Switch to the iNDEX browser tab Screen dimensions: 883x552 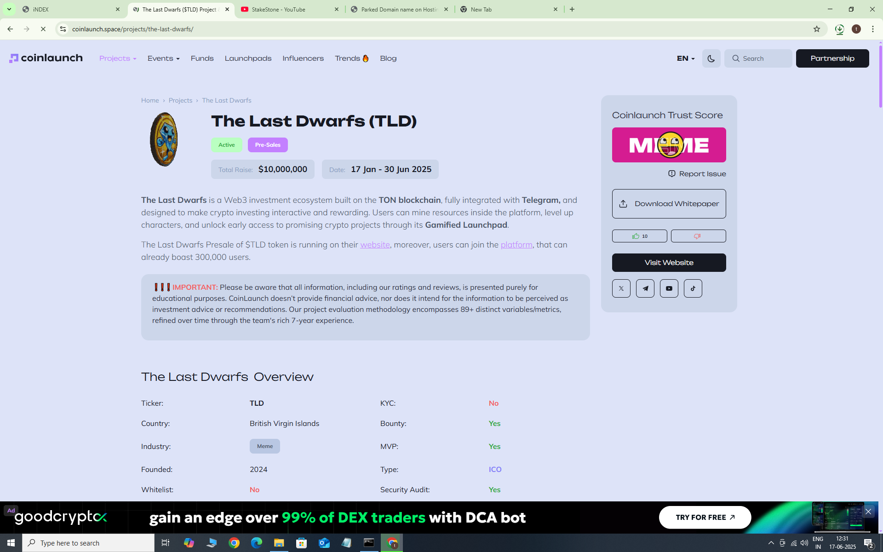[x=71, y=9]
